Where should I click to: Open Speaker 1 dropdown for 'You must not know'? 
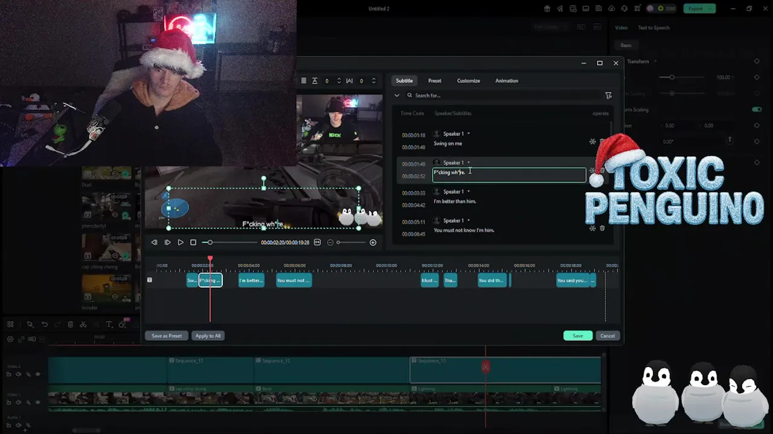[x=469, y=221]
